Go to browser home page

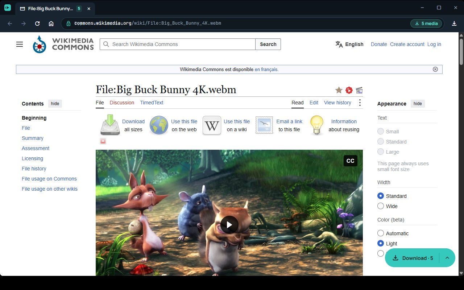51,24
